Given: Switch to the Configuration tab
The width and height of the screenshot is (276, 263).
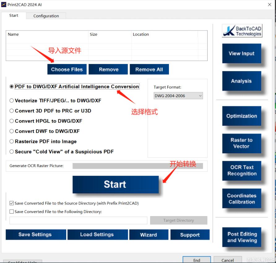Looking at the screenshot, I should 46,16.
